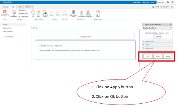Click the Cancel button
The height and width of the screenshot is (110, 180).
(158, 56)
